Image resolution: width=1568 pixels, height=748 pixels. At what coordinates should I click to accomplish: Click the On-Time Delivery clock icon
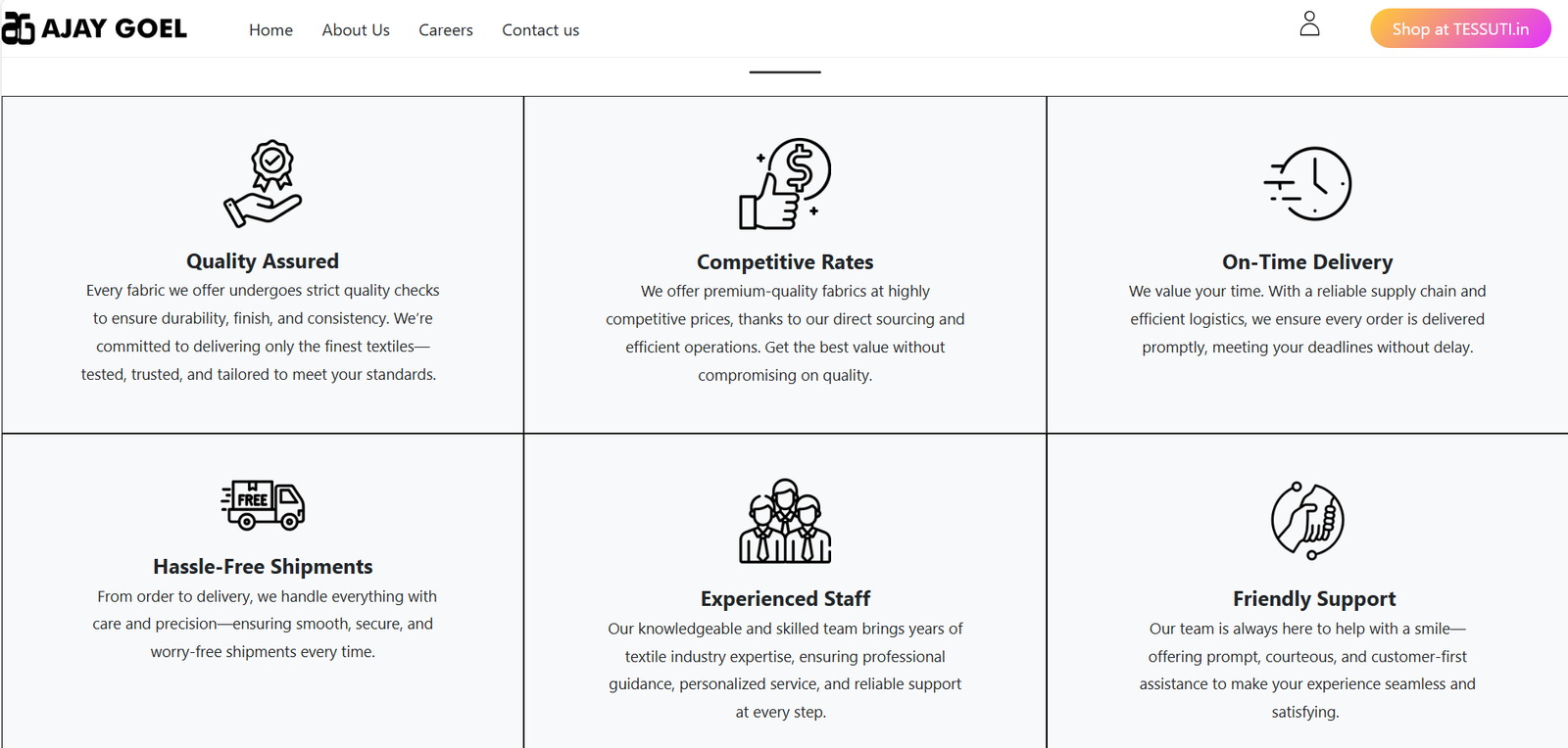click(x=1307, y=184)
